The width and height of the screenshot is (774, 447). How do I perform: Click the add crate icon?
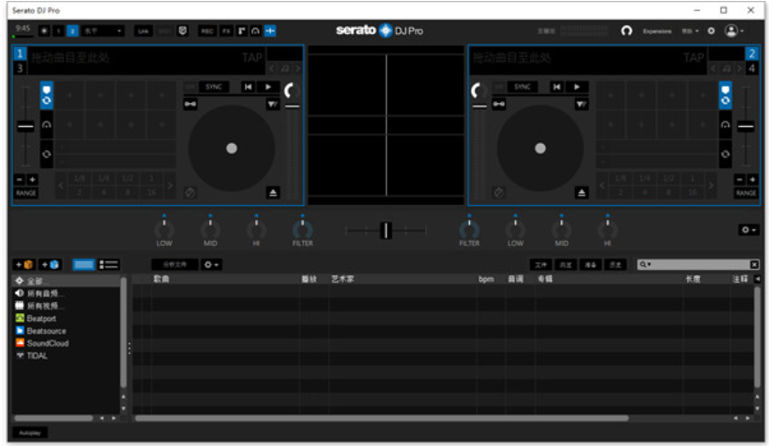[24, 265]
